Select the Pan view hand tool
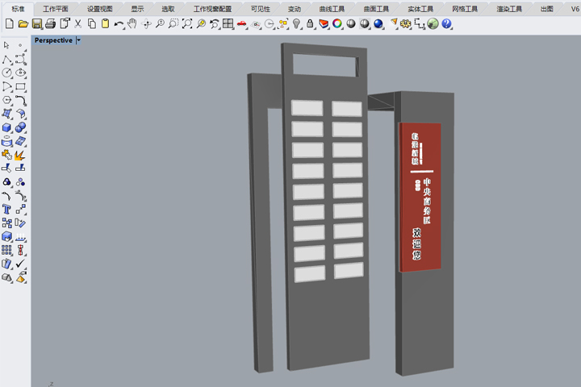This screenshot has height=387, width=581. (132, 24)
